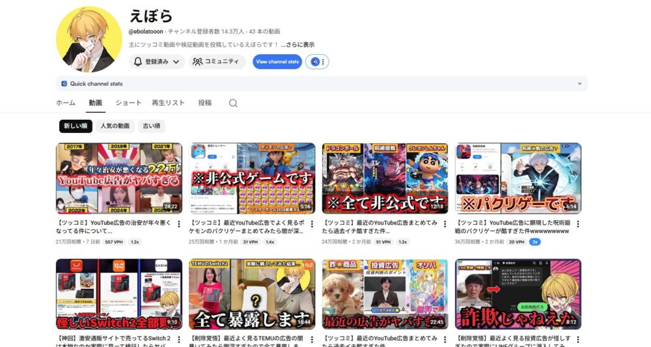The image size is (651, 347).
Task: Click the blue 2x multiplier badge
Action: [534, 242]
